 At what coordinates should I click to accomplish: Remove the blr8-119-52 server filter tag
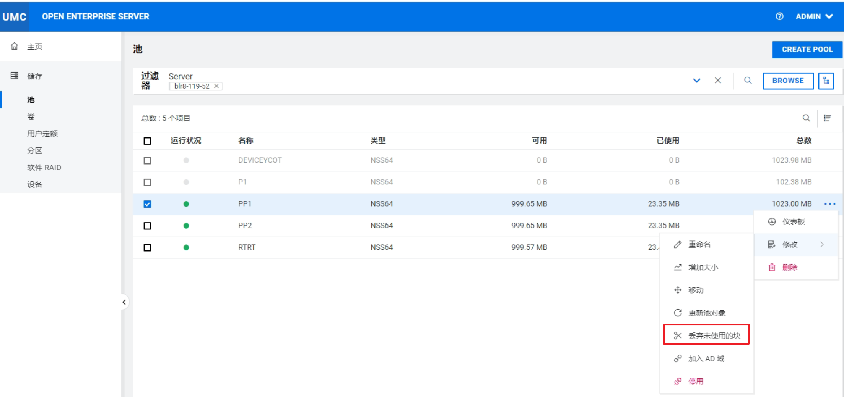216,86
